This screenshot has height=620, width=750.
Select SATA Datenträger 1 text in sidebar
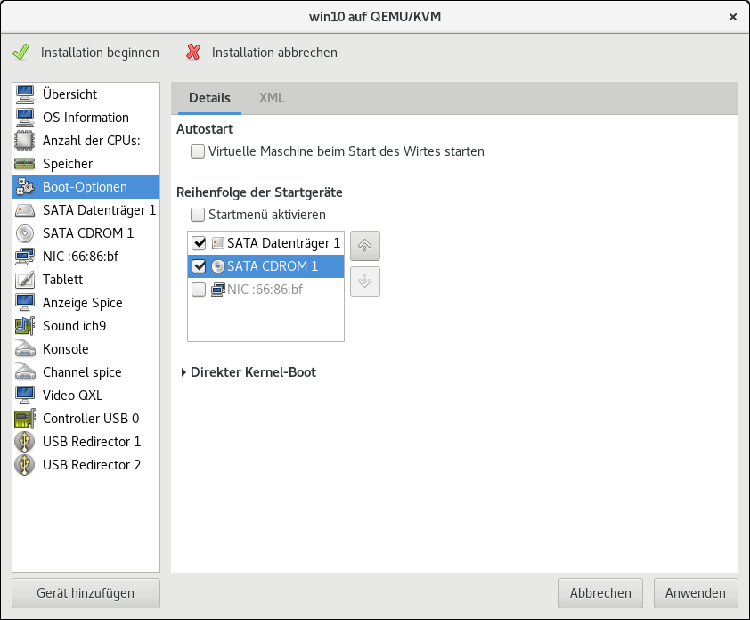pyautogui.click(x=100, y=210)
